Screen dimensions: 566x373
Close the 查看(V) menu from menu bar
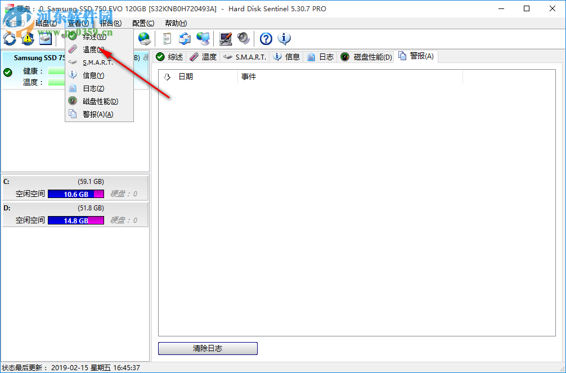(78, 23)
